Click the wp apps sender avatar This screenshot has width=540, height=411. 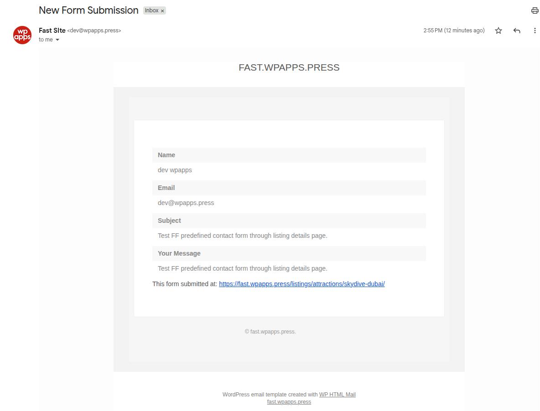point(22,35)
